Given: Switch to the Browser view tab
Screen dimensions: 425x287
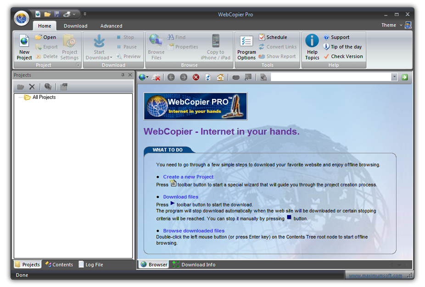Looking at the screenshot, I should 154,265.
